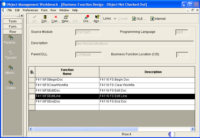The width and height of the screenshot is (200, 138).
Task: Click the horizontal scrollbar thumb
Action: click(x=85, y=129)
